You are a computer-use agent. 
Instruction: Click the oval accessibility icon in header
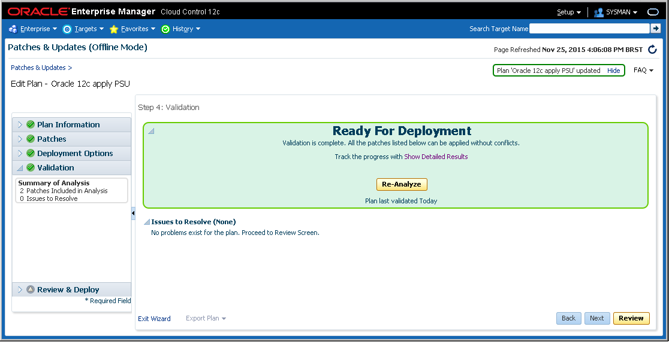pyautogui.click(x=653, y=12)
